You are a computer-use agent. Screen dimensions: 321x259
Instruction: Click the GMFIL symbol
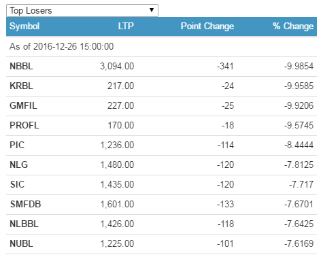point(23,105)
